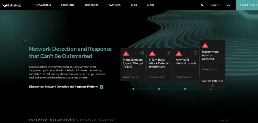This screenshot has width=258, height=123.
Task: Select the NTLM Relay Attack Detected card
Action: pyautogui.click(x=159, y=64)
